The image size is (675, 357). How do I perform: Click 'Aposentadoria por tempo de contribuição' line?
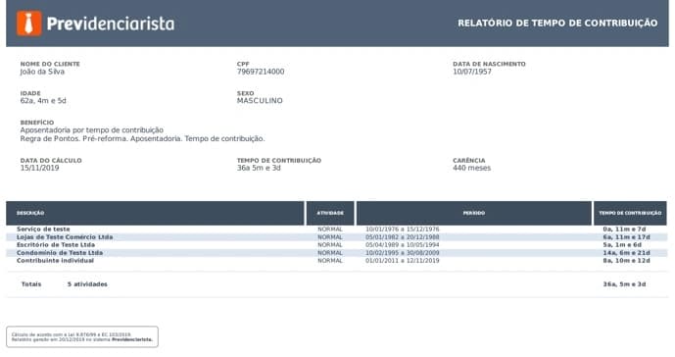click(x=92, y=130)
